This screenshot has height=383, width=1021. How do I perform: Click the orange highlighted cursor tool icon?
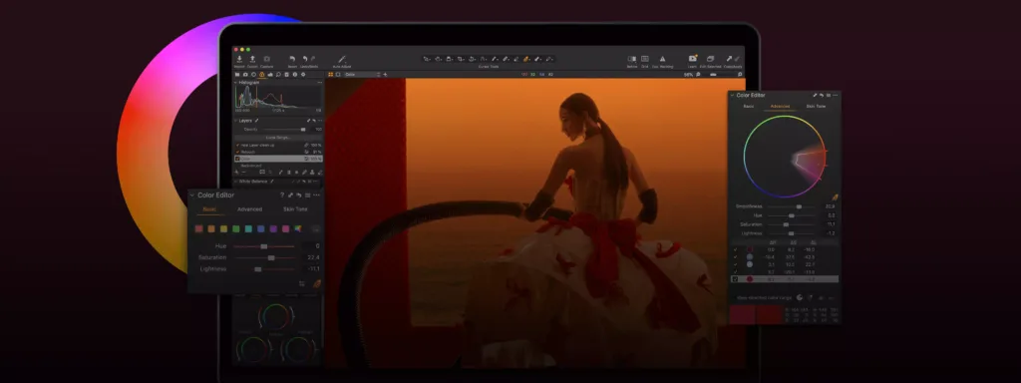coord(526,59)
